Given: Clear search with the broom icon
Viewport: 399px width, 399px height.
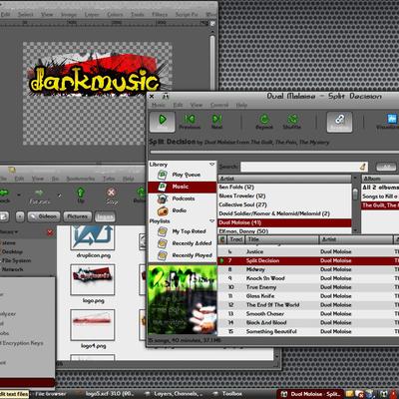Looking at the screenshot, I should pyautogui.click(x=363, y=167).
